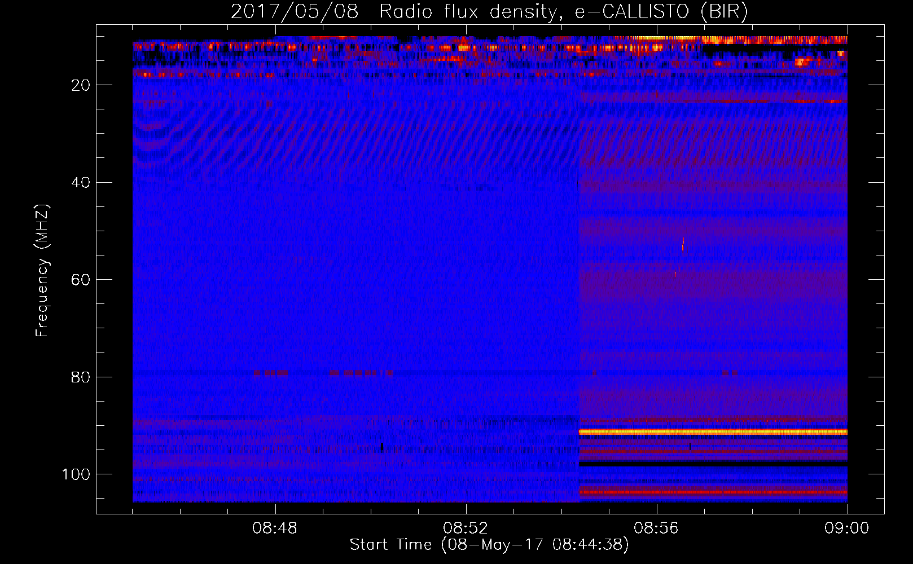Click the '60' frequency tick label
913x564 pixels.
81,280
